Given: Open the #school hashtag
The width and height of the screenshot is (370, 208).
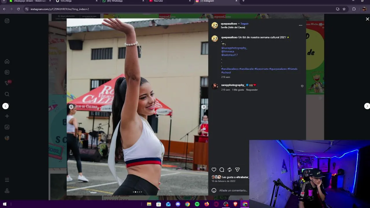Looking at the screenshot, I should point(226,73).
